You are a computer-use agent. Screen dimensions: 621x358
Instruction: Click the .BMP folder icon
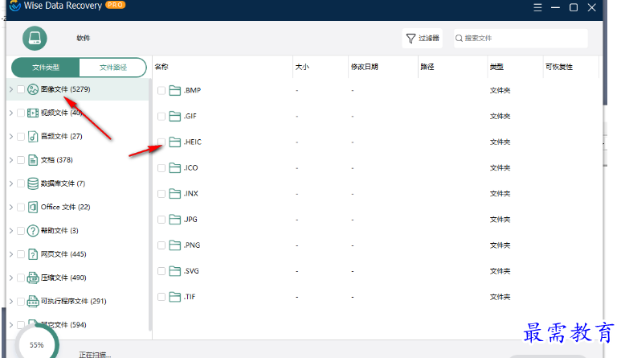[174, 90]
